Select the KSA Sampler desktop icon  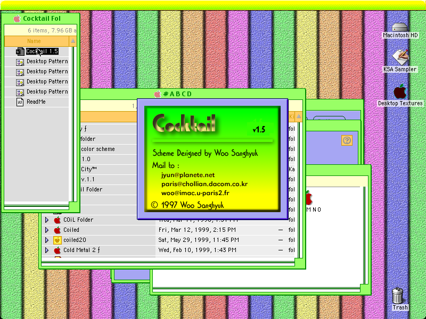[x=400, y=57]
